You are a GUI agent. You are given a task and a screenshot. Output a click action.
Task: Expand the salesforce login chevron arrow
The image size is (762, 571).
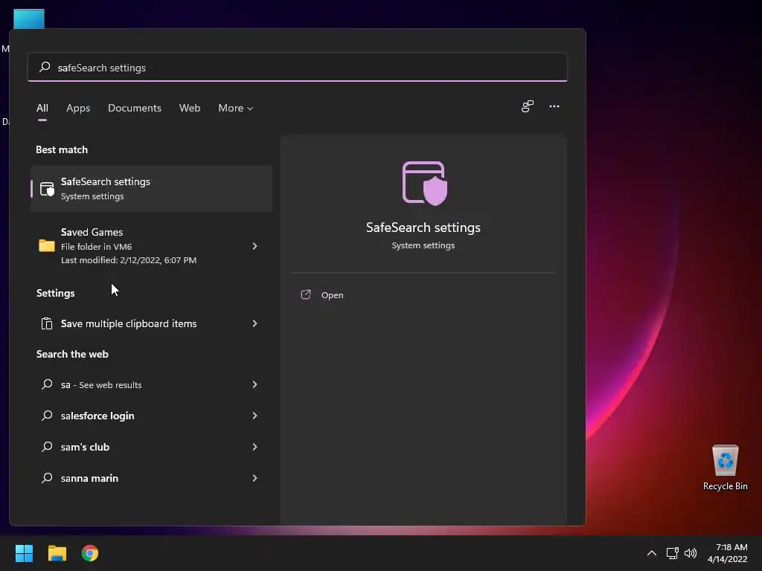coord(254,416)
